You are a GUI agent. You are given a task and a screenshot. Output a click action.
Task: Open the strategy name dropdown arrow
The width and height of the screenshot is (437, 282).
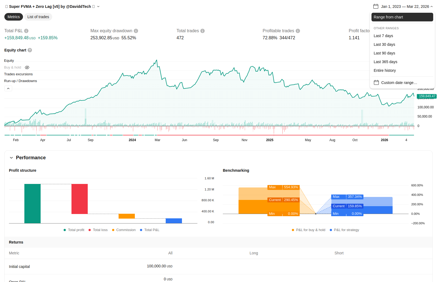point(98,7)
